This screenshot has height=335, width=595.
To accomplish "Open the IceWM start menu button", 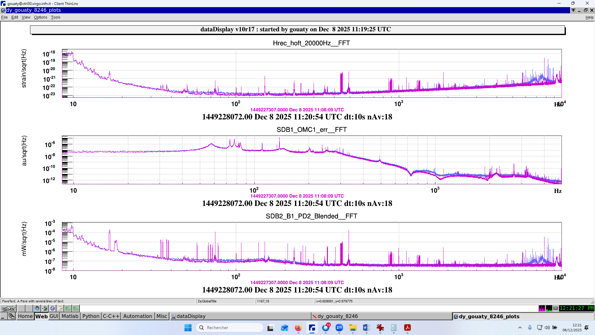I will [x=8, y=308].
